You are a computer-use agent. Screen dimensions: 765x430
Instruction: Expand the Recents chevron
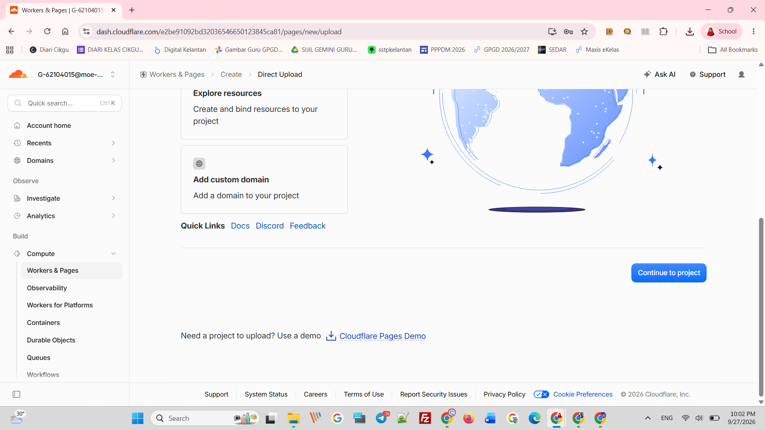click(x=114, y=143)
